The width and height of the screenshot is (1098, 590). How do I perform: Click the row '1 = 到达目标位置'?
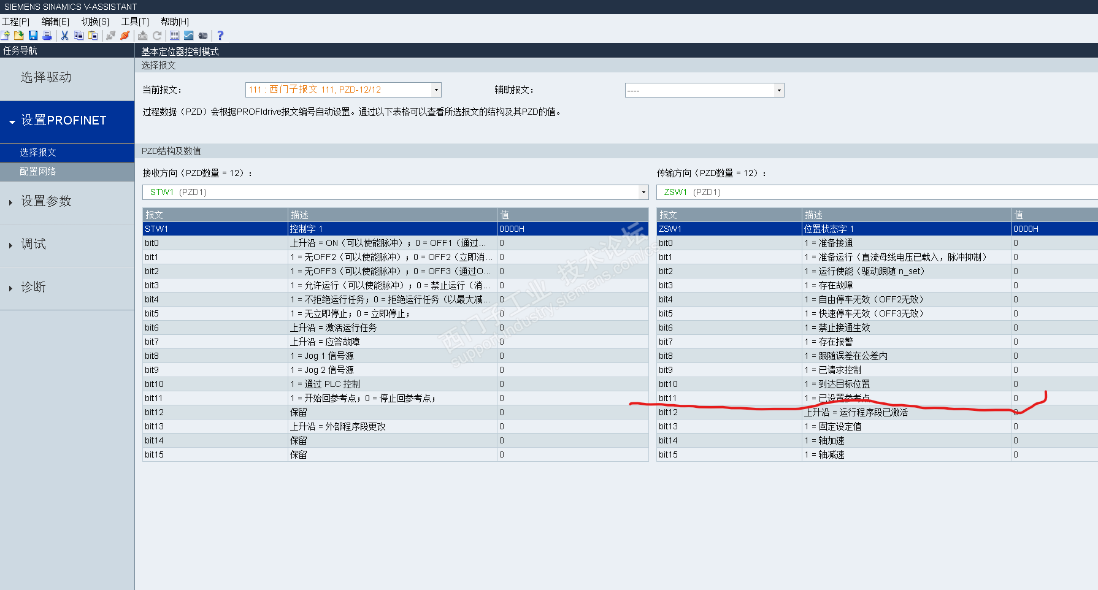tap(877, 384)
